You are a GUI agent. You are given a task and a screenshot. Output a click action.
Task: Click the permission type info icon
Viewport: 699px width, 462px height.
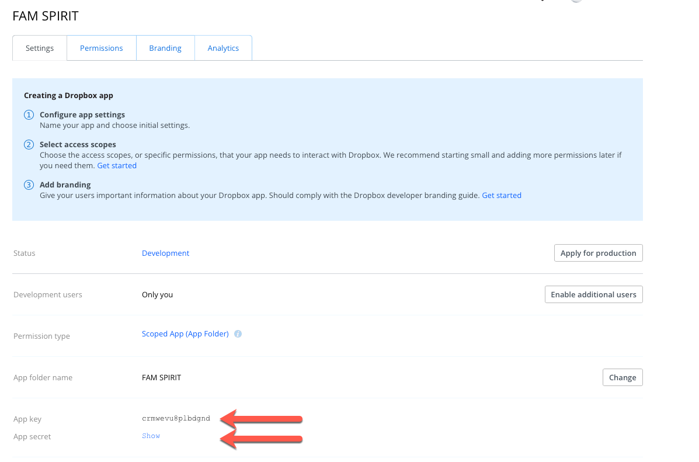pyautogui.click(x=238, y=334)
